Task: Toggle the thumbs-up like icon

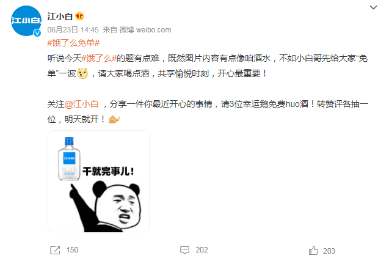Action: pos(313,251)
